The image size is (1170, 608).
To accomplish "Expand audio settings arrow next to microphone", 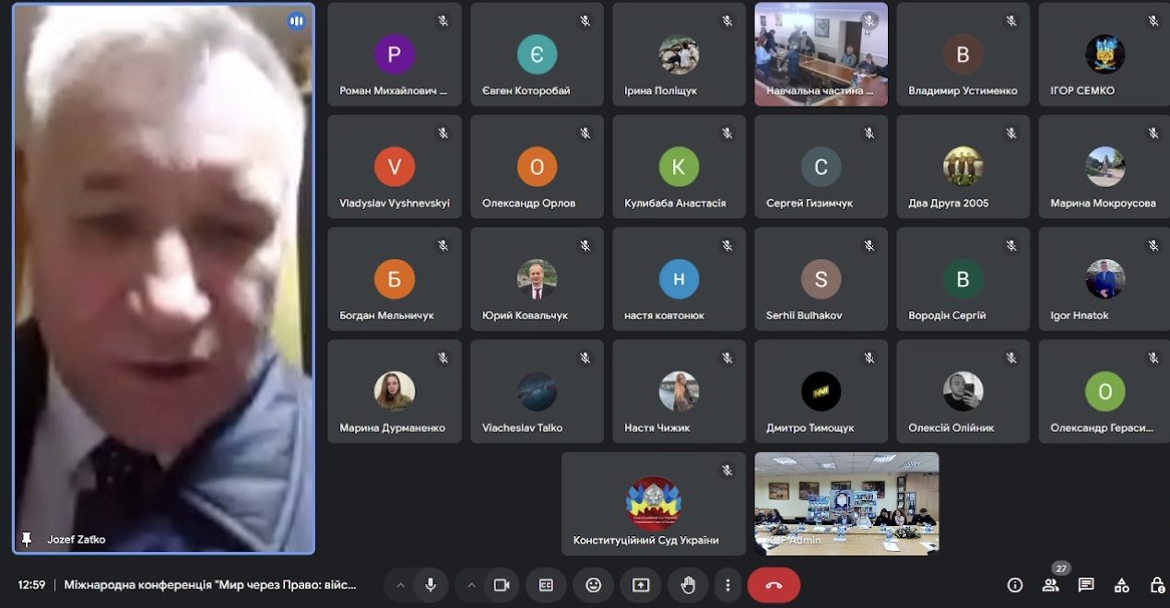I will tap(400, 585).
